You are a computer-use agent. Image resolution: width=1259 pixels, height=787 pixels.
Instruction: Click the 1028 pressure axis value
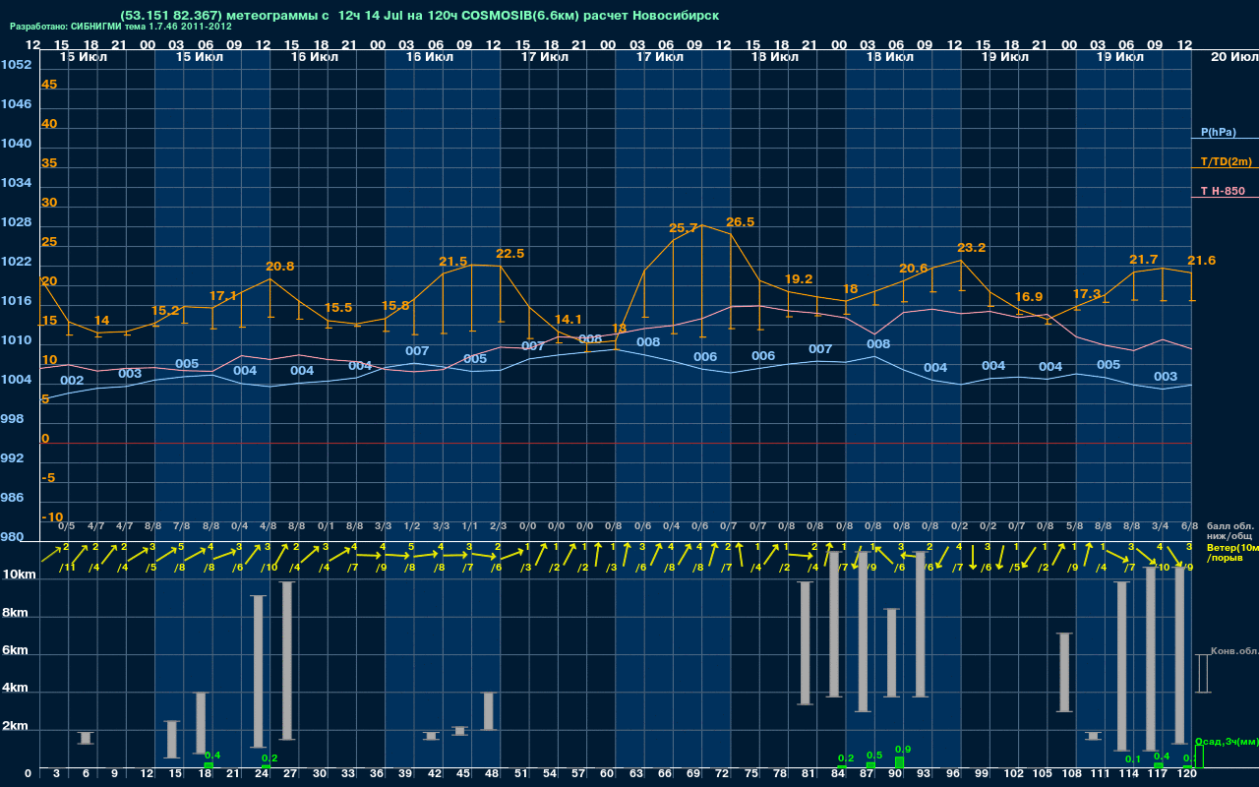(16, 221)
